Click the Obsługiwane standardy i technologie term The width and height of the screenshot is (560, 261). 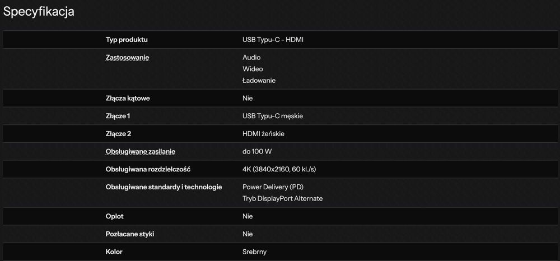[164, 187]
